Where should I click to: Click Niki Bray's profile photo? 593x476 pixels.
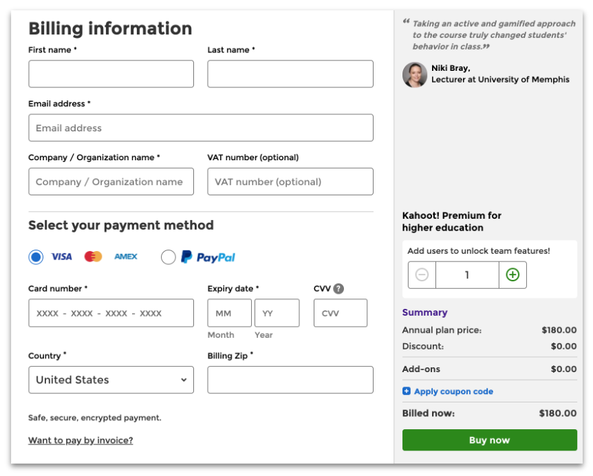tap(415, 74)
